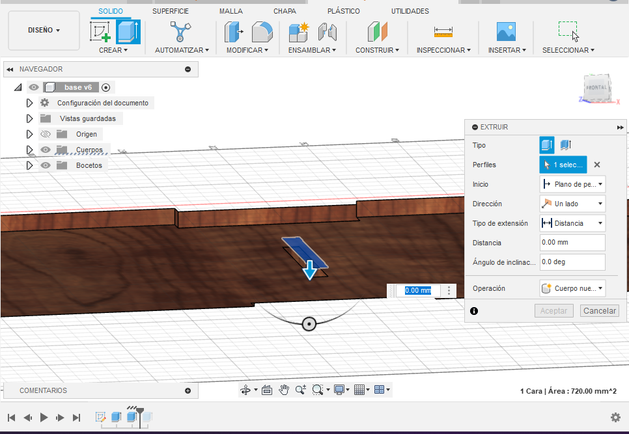Clear the Perfiles selection with X
This screenshot has height=434, width=629.
(x=597, y=165)
